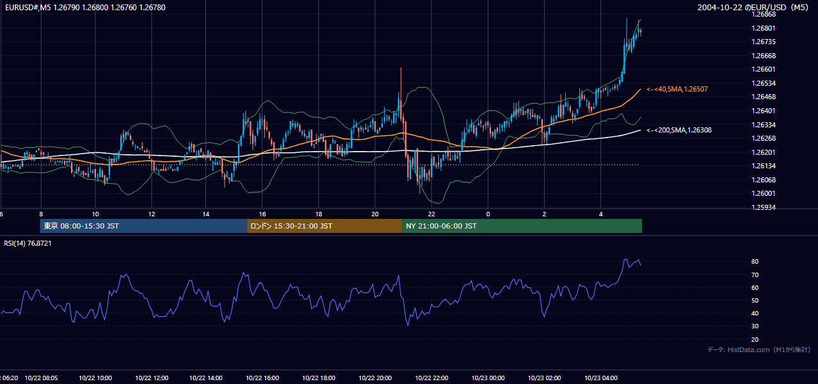
Task: Click the RSI(14) 76.8721 indicator label
Action: (28, 243)
